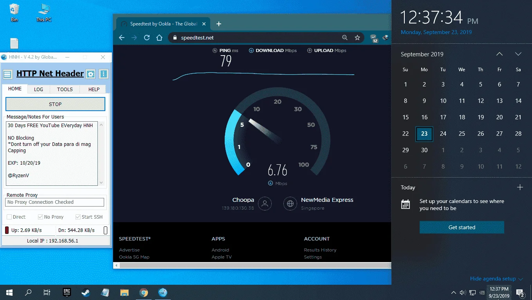This screenshot has height=300, width=532.
Task: Open File Explorer on taskbar
Action: (124, 292)
